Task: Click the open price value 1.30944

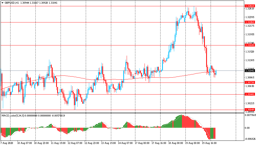Action: coord(24,3)
